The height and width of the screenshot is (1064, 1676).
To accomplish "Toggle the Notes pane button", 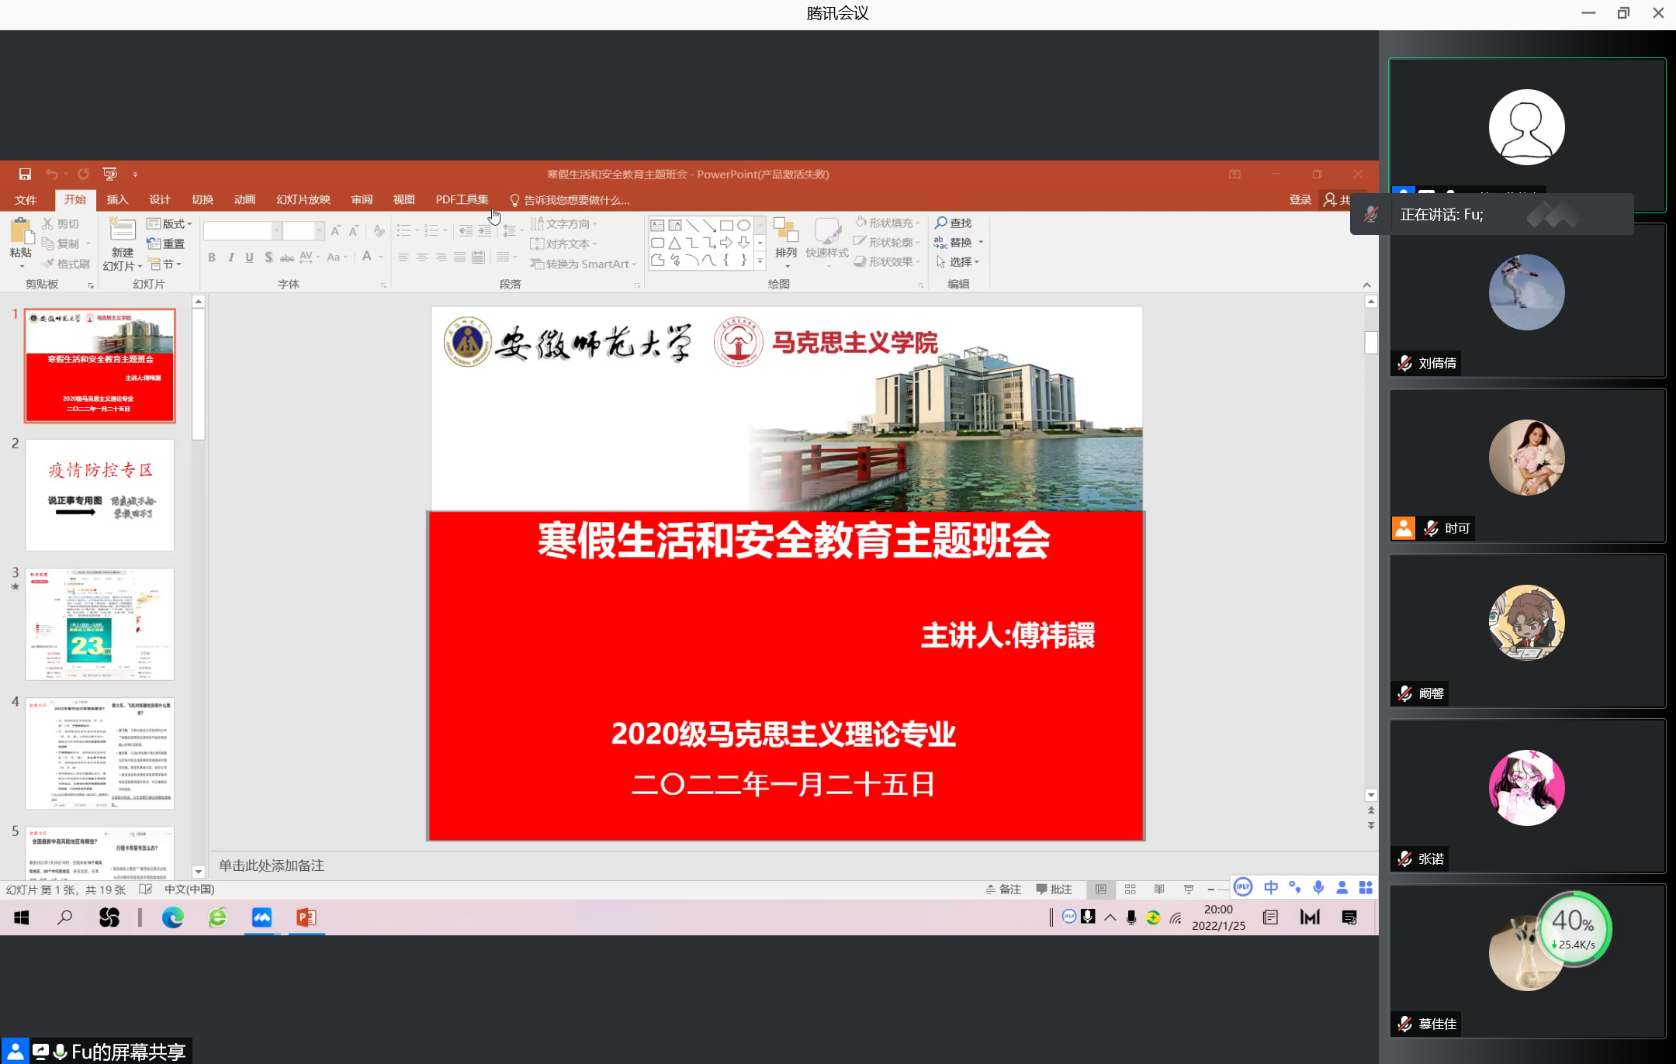I will 1003,890.
